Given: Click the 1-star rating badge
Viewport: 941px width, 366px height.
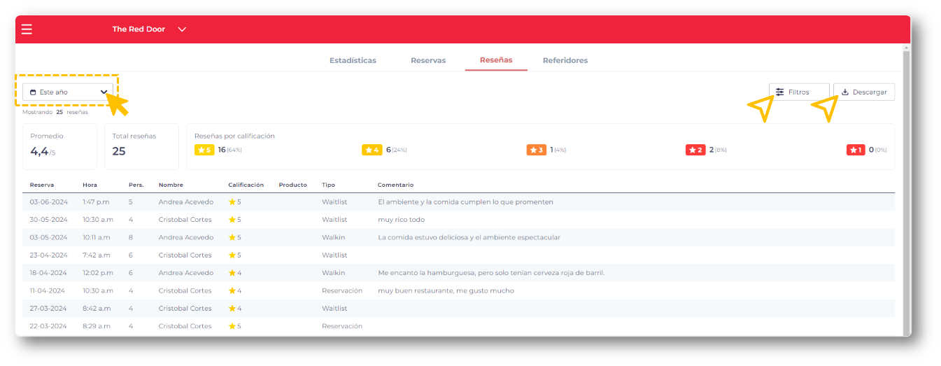Looking at the screenshot, I should pos(856,150).
